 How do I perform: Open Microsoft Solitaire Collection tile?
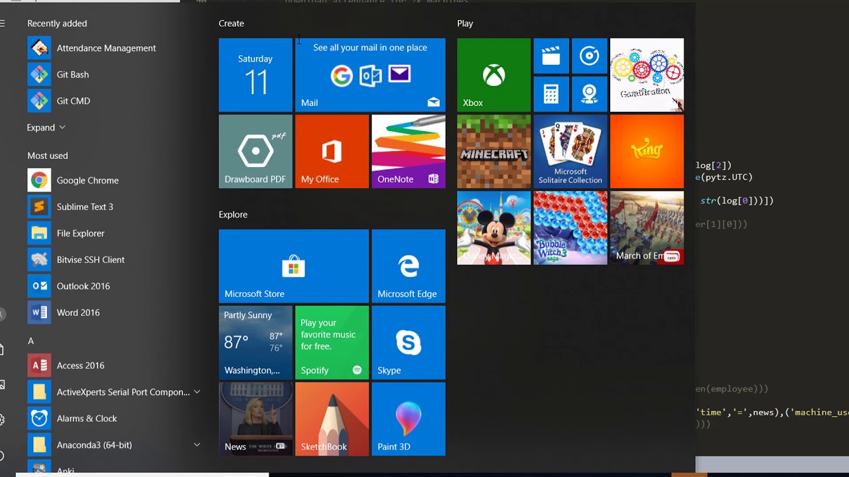pos(570,152)
